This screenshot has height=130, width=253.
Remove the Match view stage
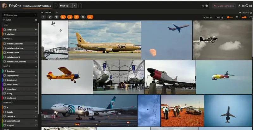[75, 6]
